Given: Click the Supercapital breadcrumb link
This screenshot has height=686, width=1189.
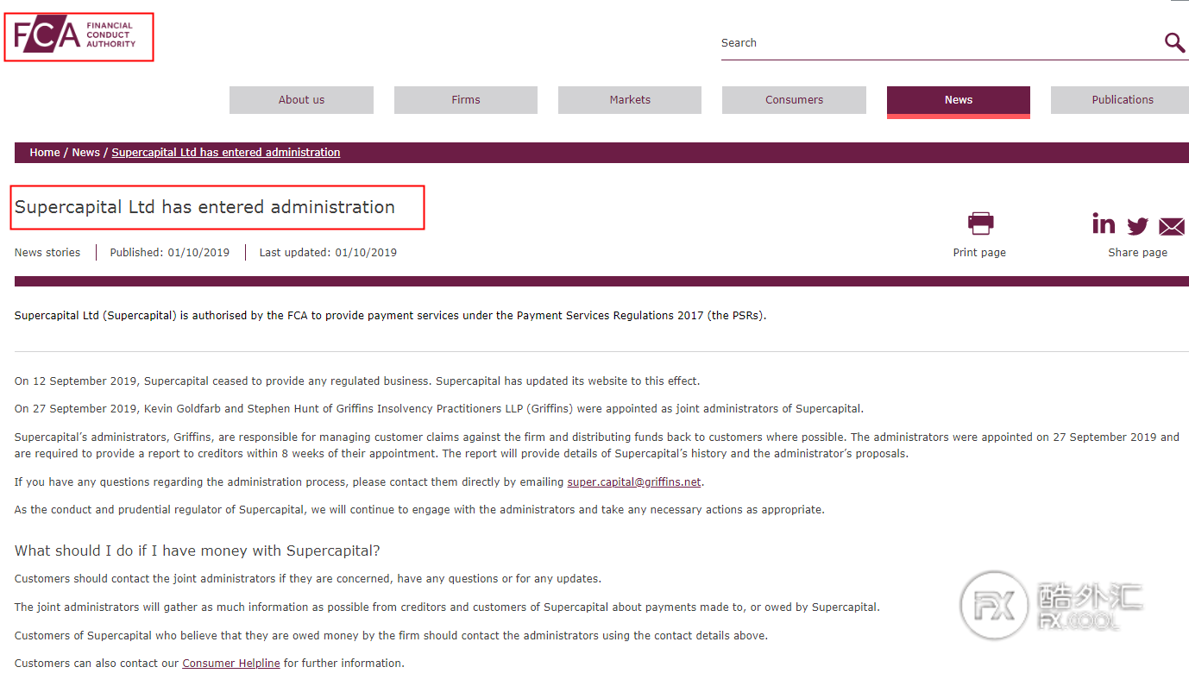Looking at the screenshot, I should (226, 153).
